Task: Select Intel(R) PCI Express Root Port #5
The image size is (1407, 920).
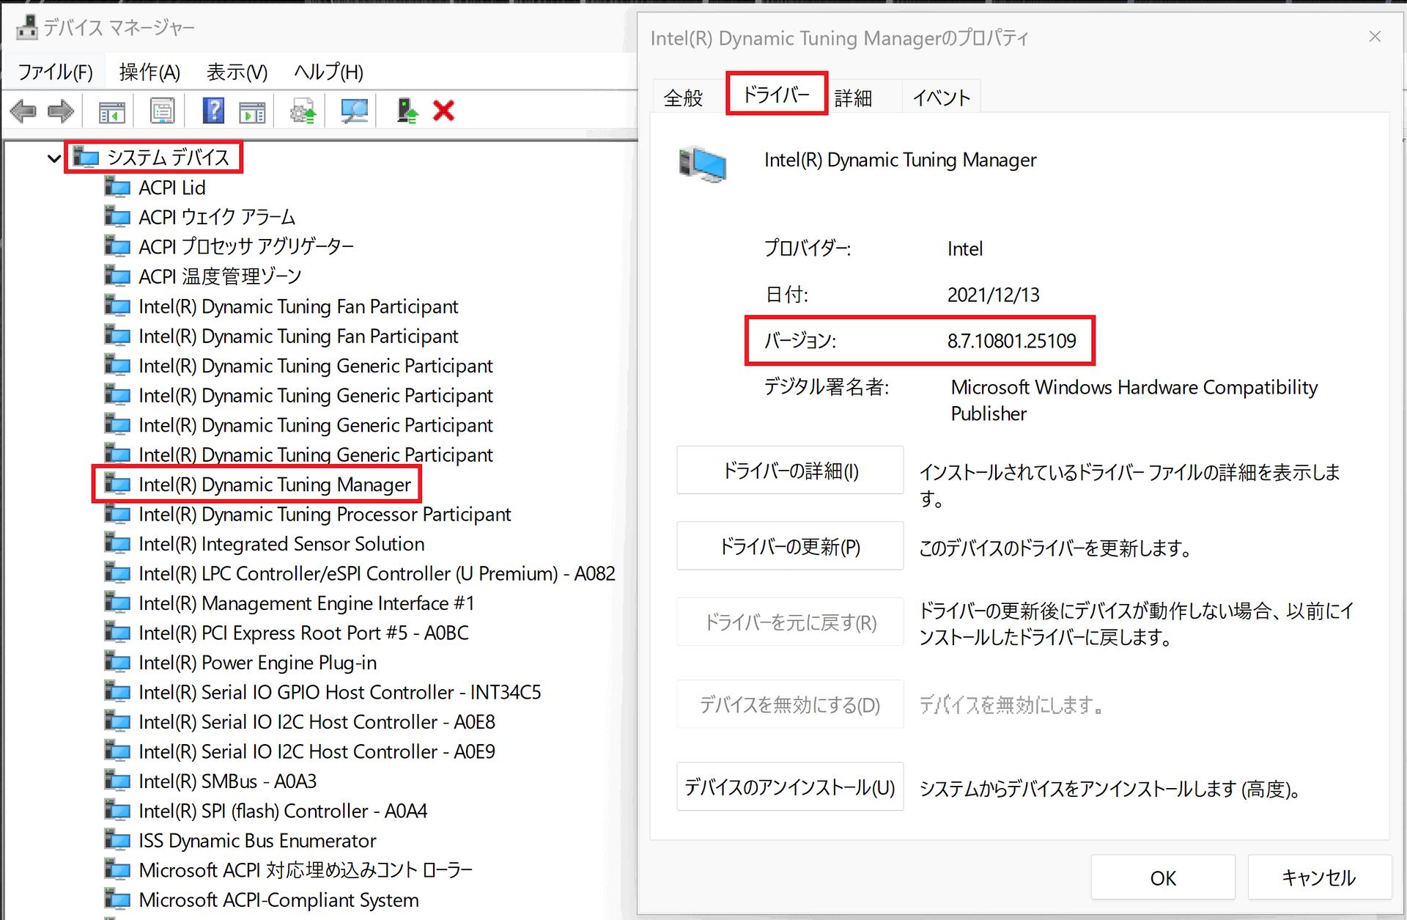Action: [303, 633]
